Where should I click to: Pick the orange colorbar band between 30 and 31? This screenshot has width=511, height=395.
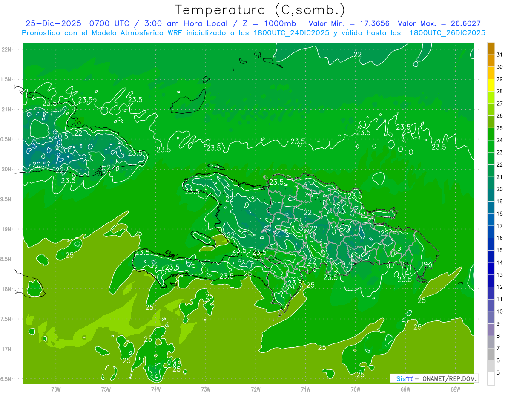pos(491,61)
